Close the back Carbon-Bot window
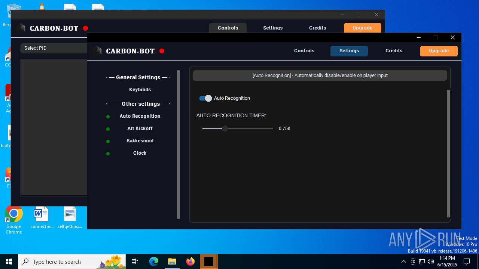 [376, 15]
